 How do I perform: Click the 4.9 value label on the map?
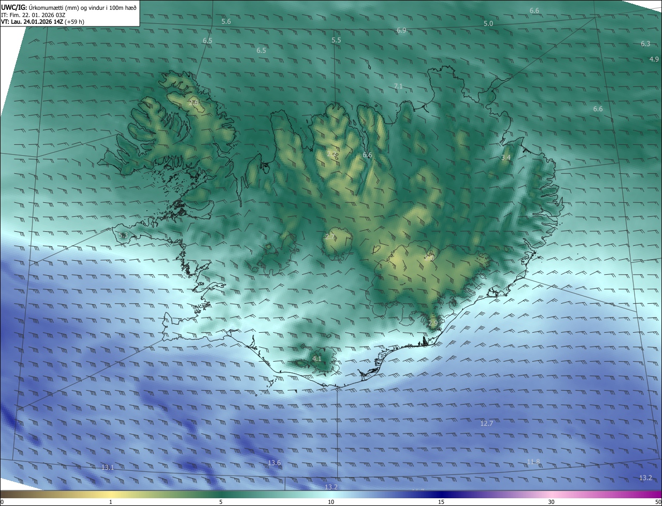(x=654, y=59)
